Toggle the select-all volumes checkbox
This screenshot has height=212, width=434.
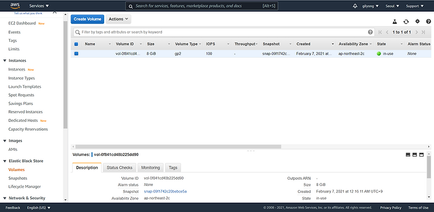(76, 44)
